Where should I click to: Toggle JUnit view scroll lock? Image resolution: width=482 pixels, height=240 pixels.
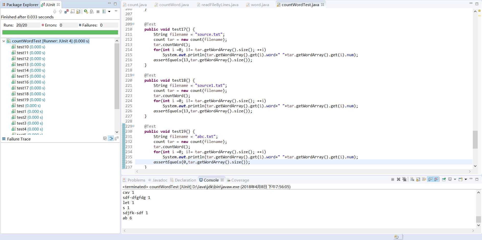(x=78, y=11)
